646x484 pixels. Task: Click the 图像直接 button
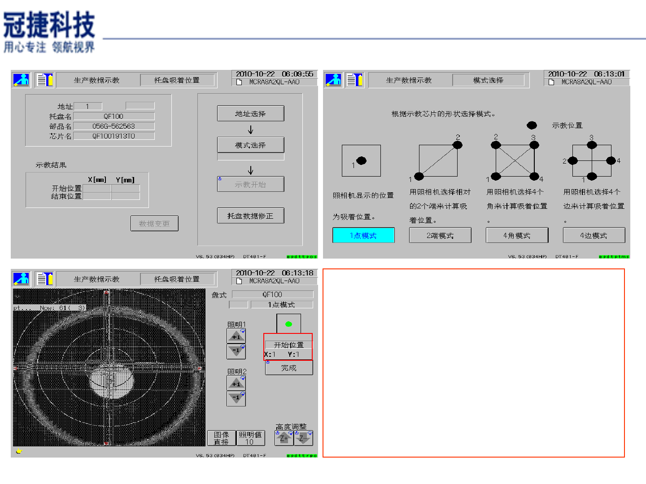[x=221, y=438]
